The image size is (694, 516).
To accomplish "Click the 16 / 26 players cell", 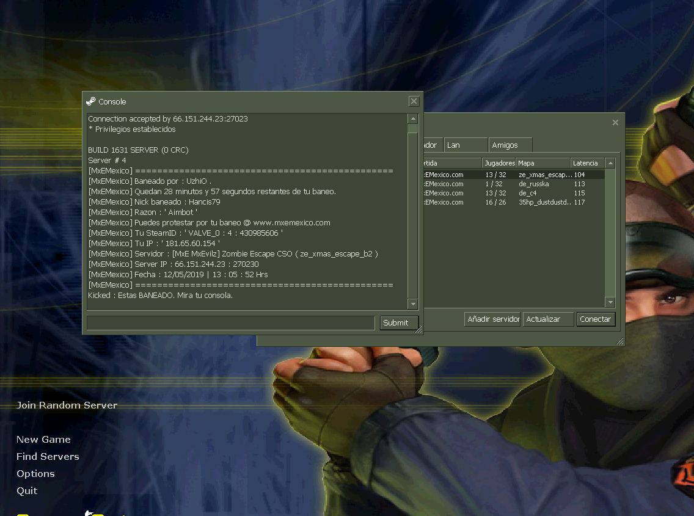I will pyautogui.click(x=495, y=202).
